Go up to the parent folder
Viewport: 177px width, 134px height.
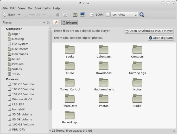point(50,15)
